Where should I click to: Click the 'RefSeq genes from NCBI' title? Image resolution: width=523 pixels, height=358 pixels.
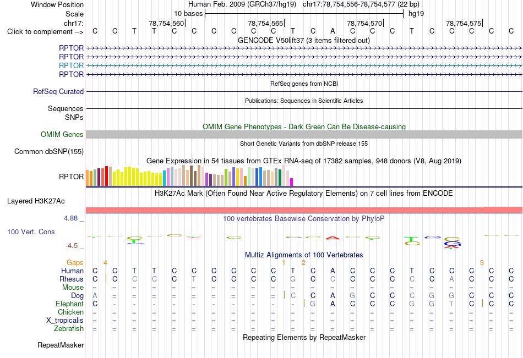click(x=304, y=84)
